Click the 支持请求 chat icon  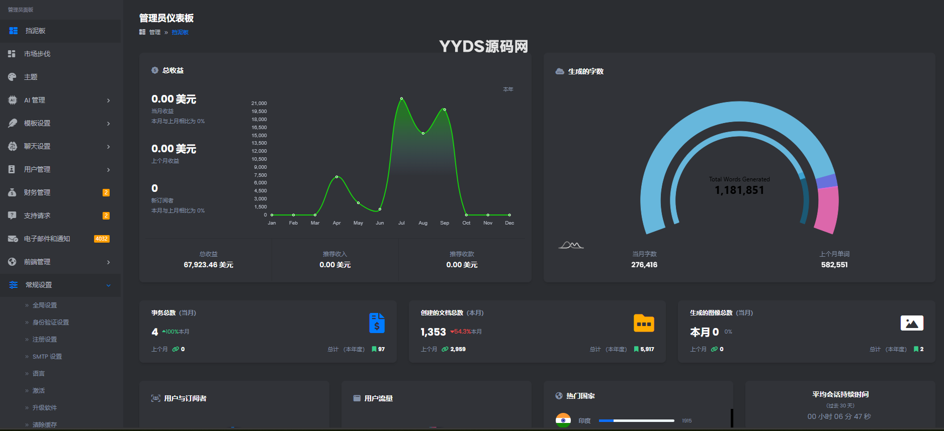[x=12, y=215]
